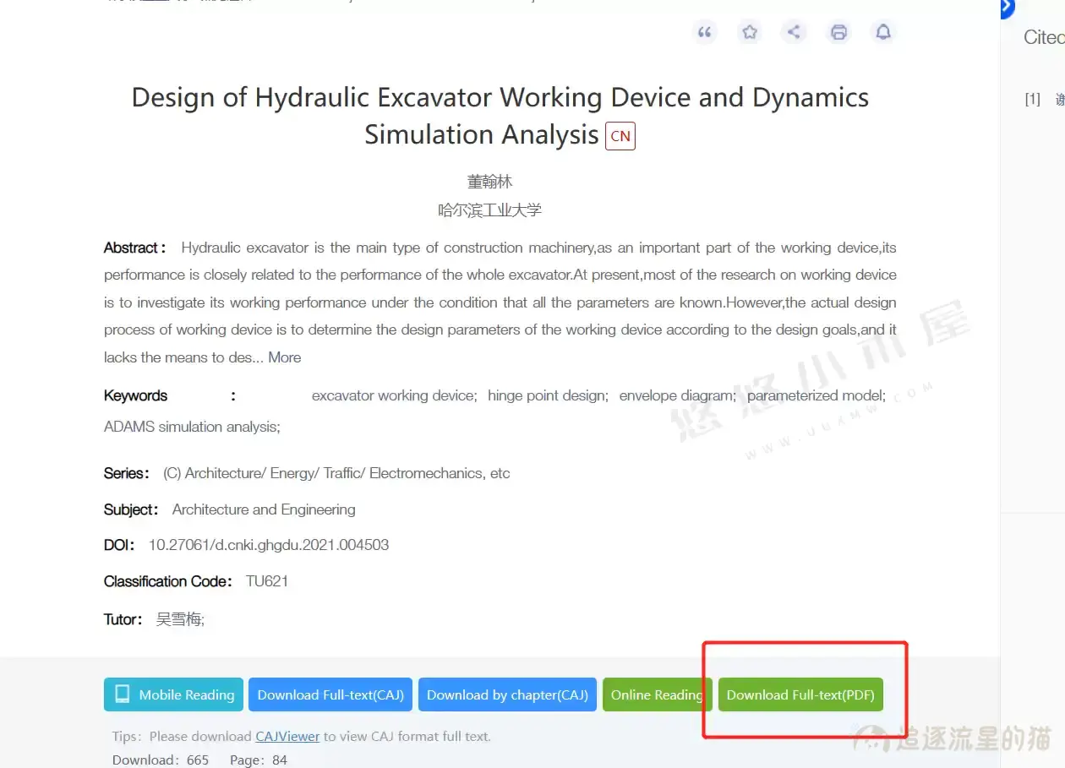Click the quotation mark cite icon
Image resolution: width=1065 pixels, height=768 pixels.
click(x=704, y=32)
